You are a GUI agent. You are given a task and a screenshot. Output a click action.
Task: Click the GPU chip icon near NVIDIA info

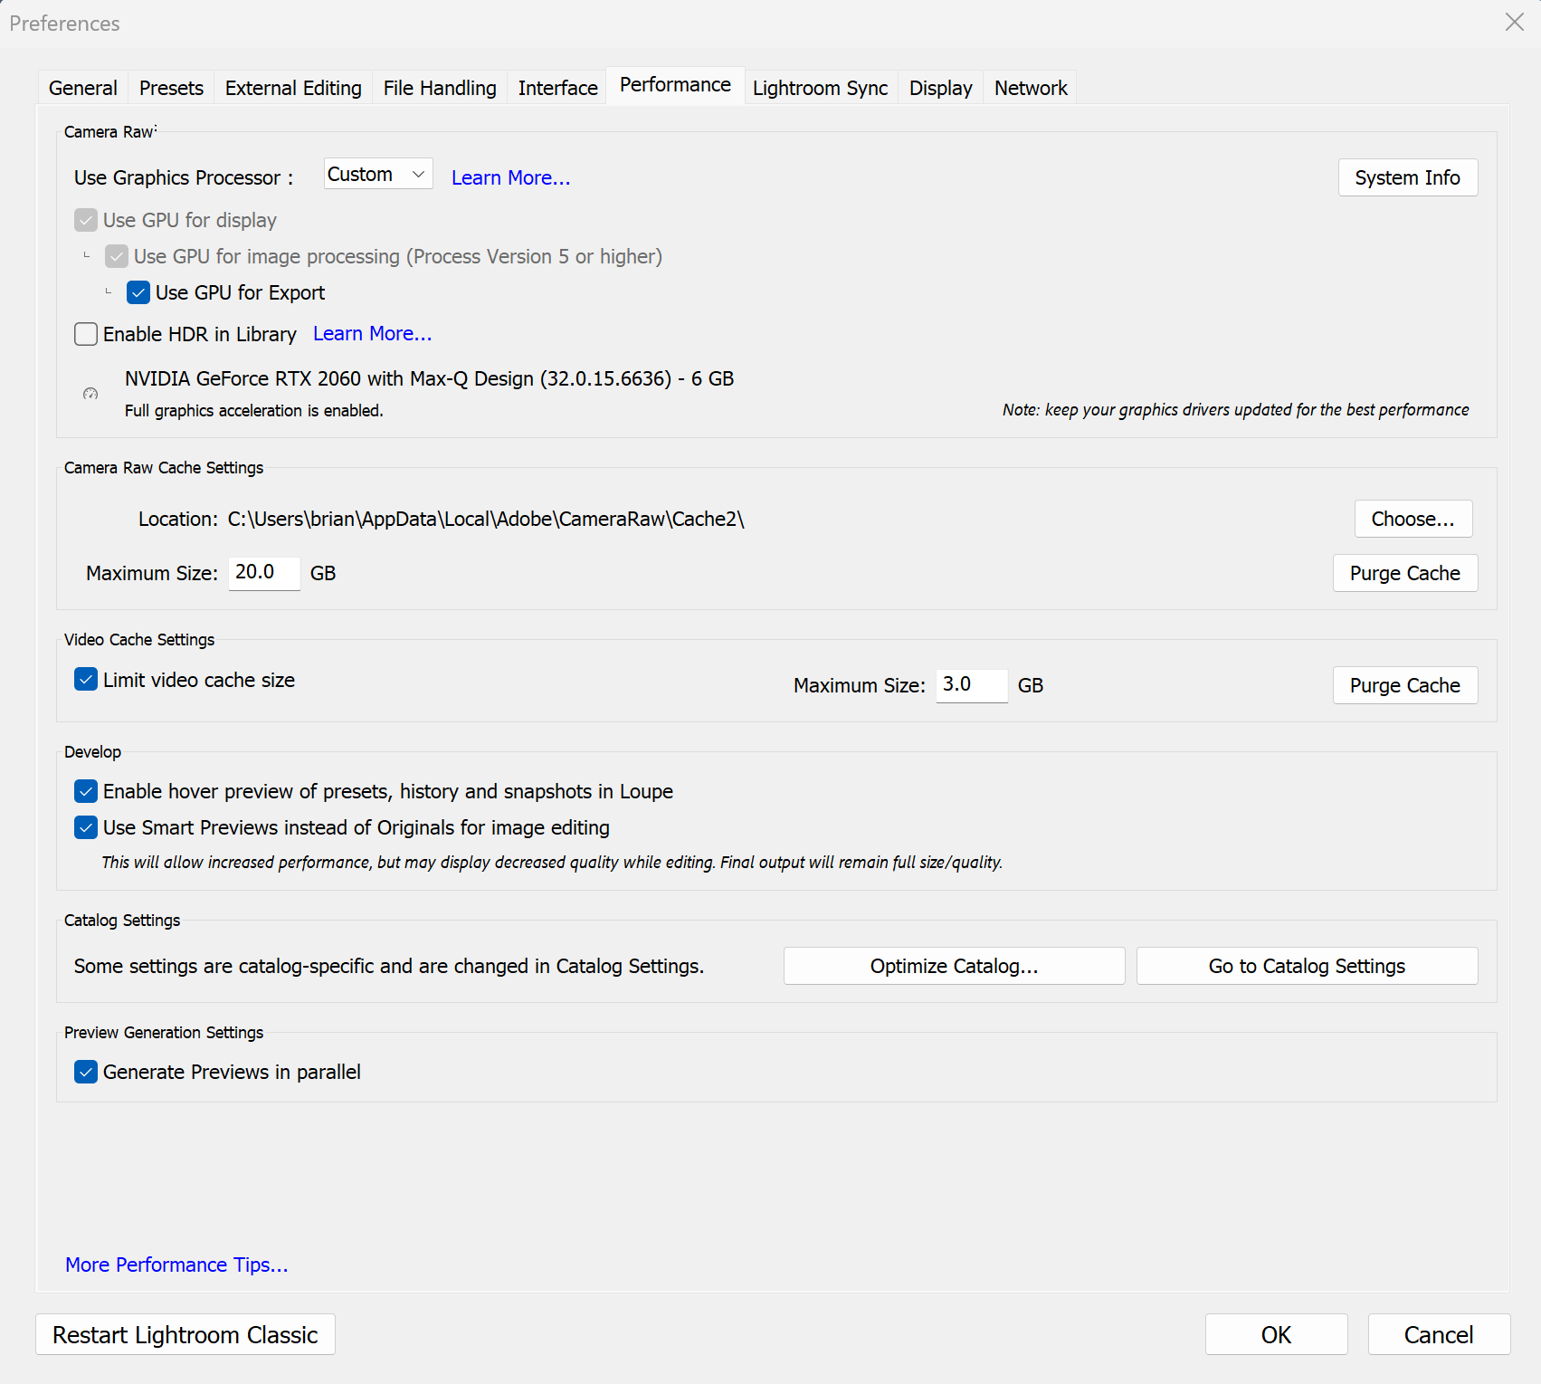pos(90,394)
